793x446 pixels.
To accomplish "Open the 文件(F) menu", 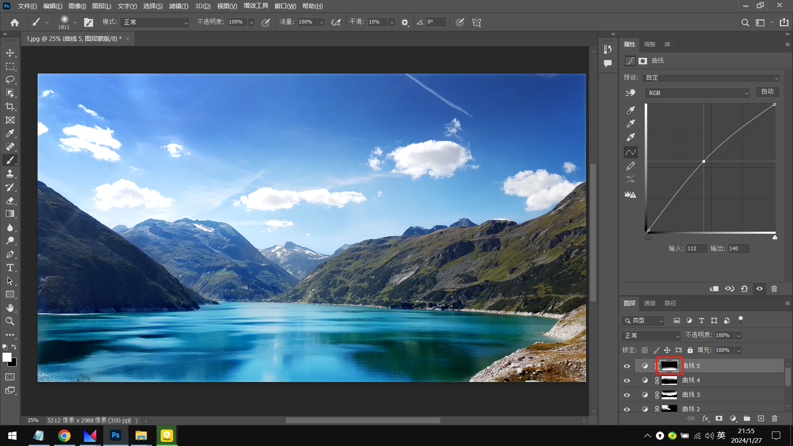I will pyautogui.click(x=27, y=6).
